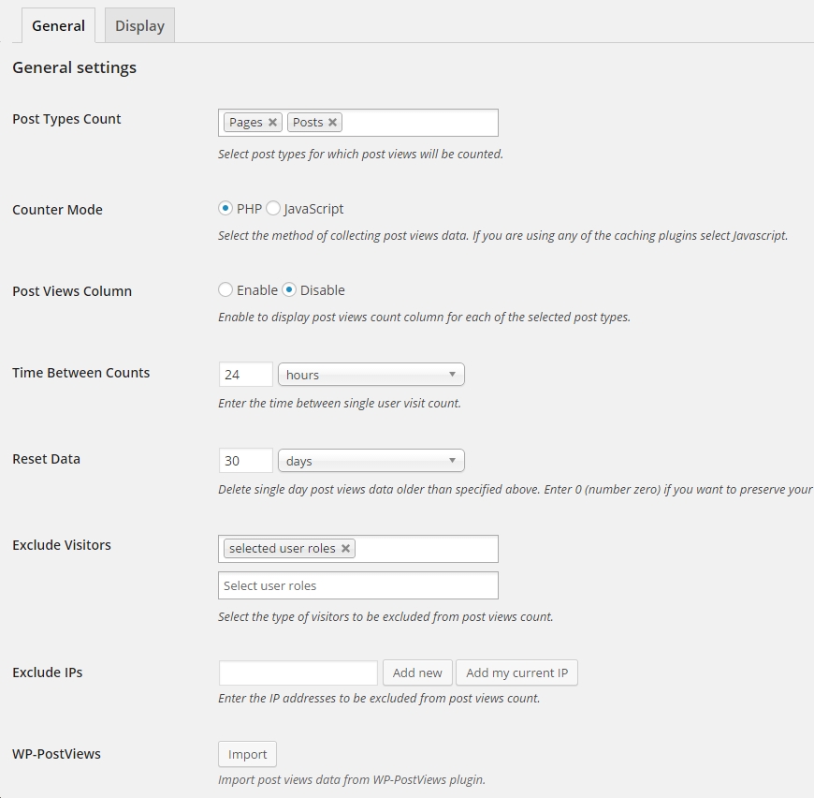Focus the Reset Data number field

tap(245, 461)
